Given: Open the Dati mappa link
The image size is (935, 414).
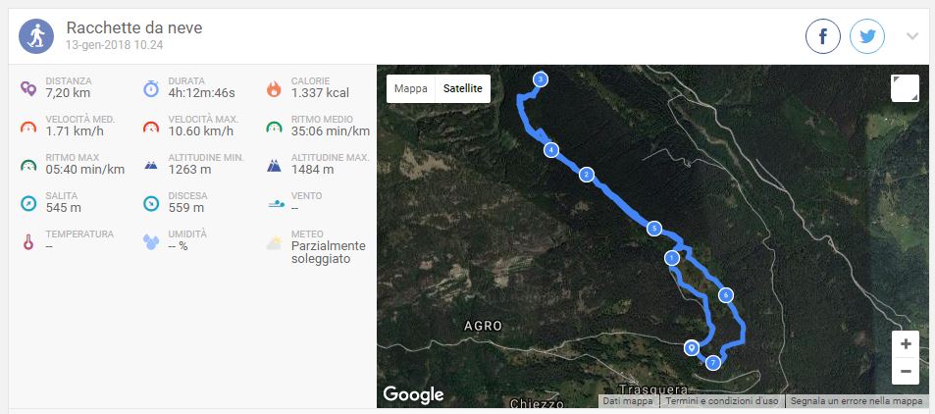Looking at the screenshot, I should point(628,401).
